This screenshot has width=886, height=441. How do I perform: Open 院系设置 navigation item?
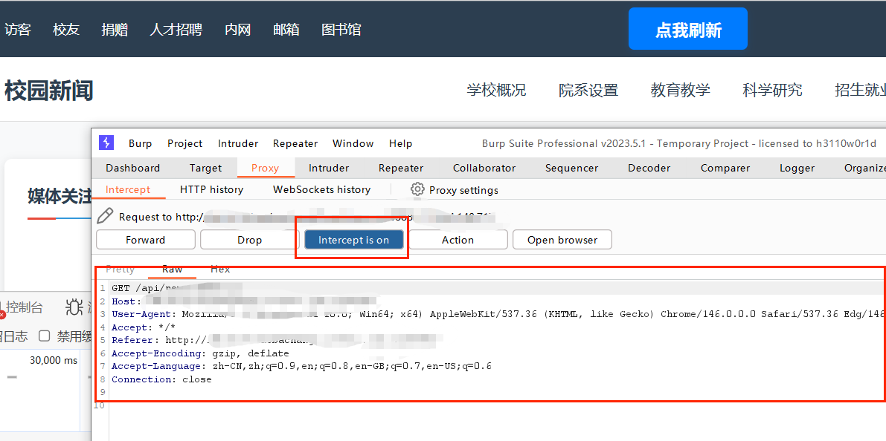tap(588, 90)
